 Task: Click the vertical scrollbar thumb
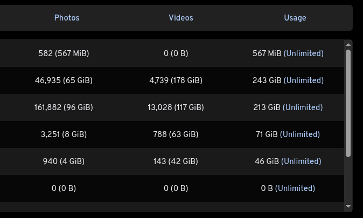click(x=348, y=103)
